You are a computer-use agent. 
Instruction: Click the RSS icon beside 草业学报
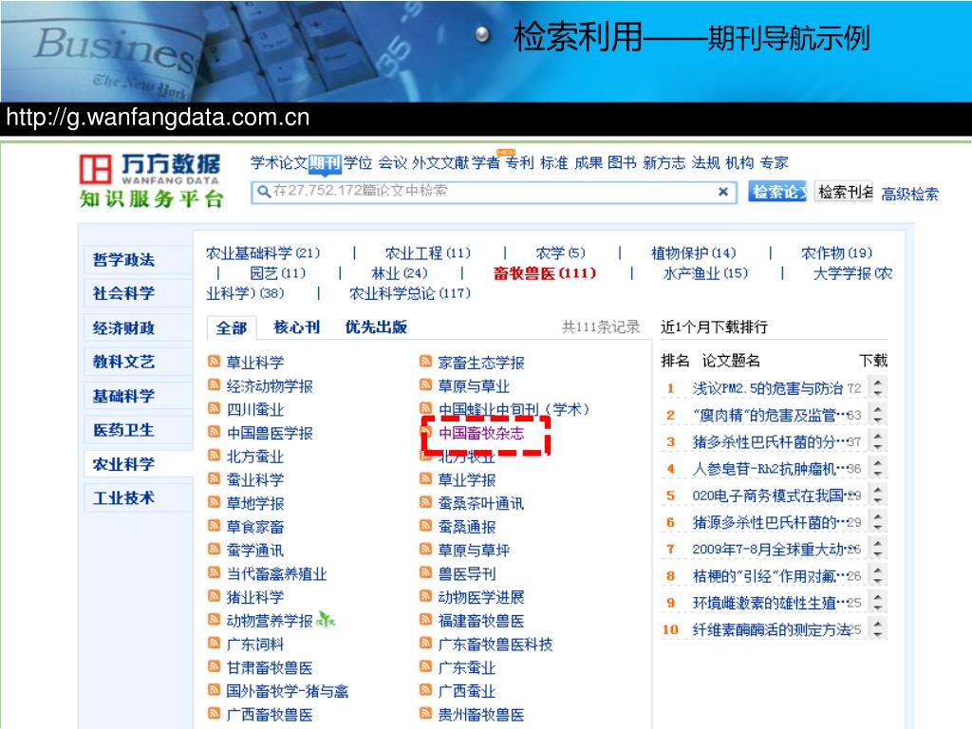tap(425, 478)
